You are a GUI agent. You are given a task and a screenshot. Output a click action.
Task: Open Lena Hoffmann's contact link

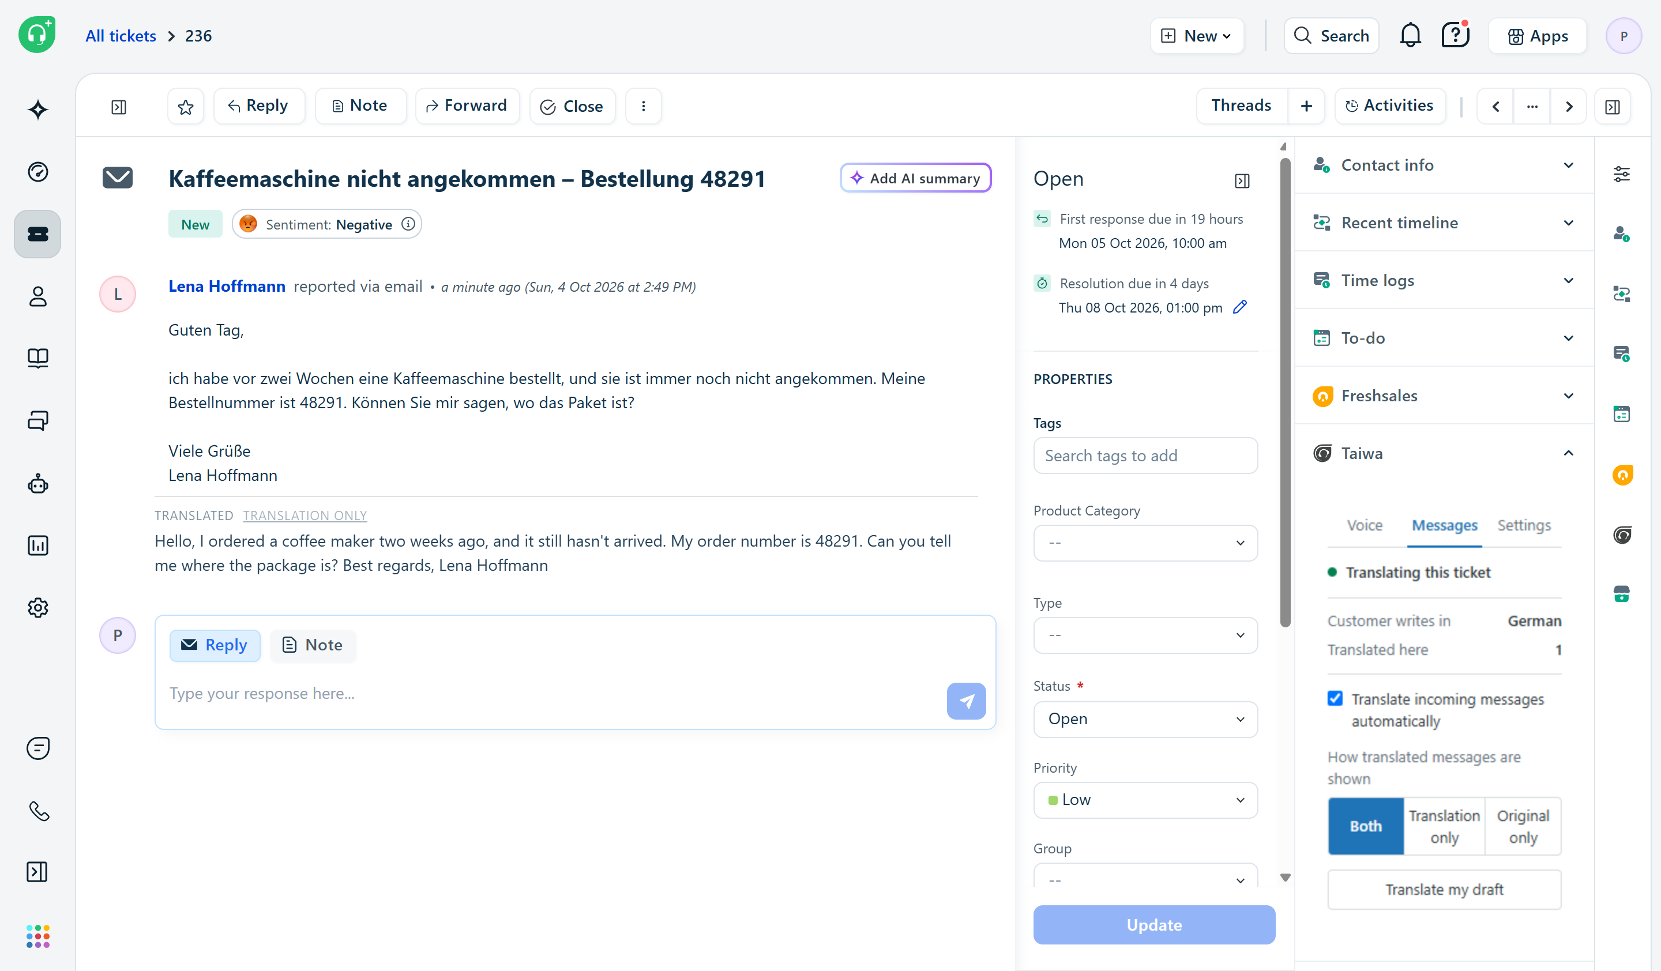227,286
